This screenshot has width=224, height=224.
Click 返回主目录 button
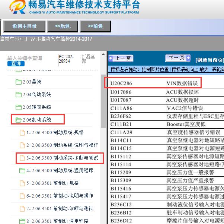tap(24, 26)
